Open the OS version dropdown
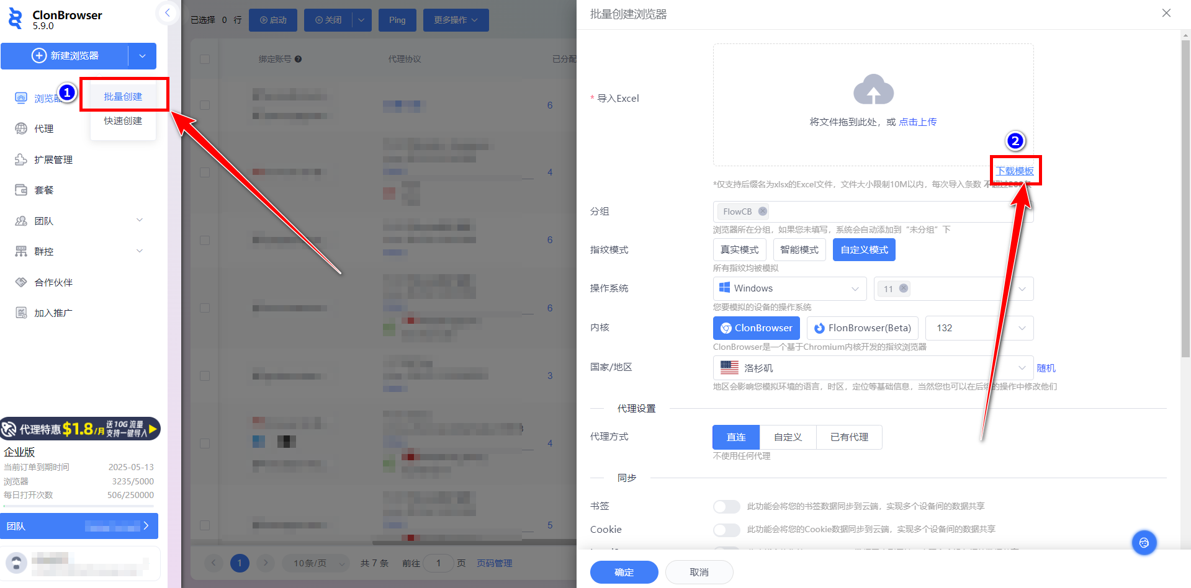The image size is (1191, 588). (953, 288)
